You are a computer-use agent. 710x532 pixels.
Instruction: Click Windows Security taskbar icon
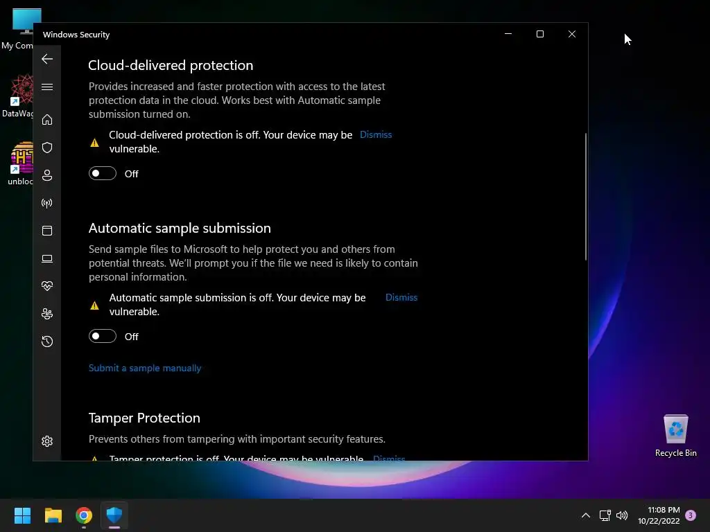pos(114,515)
